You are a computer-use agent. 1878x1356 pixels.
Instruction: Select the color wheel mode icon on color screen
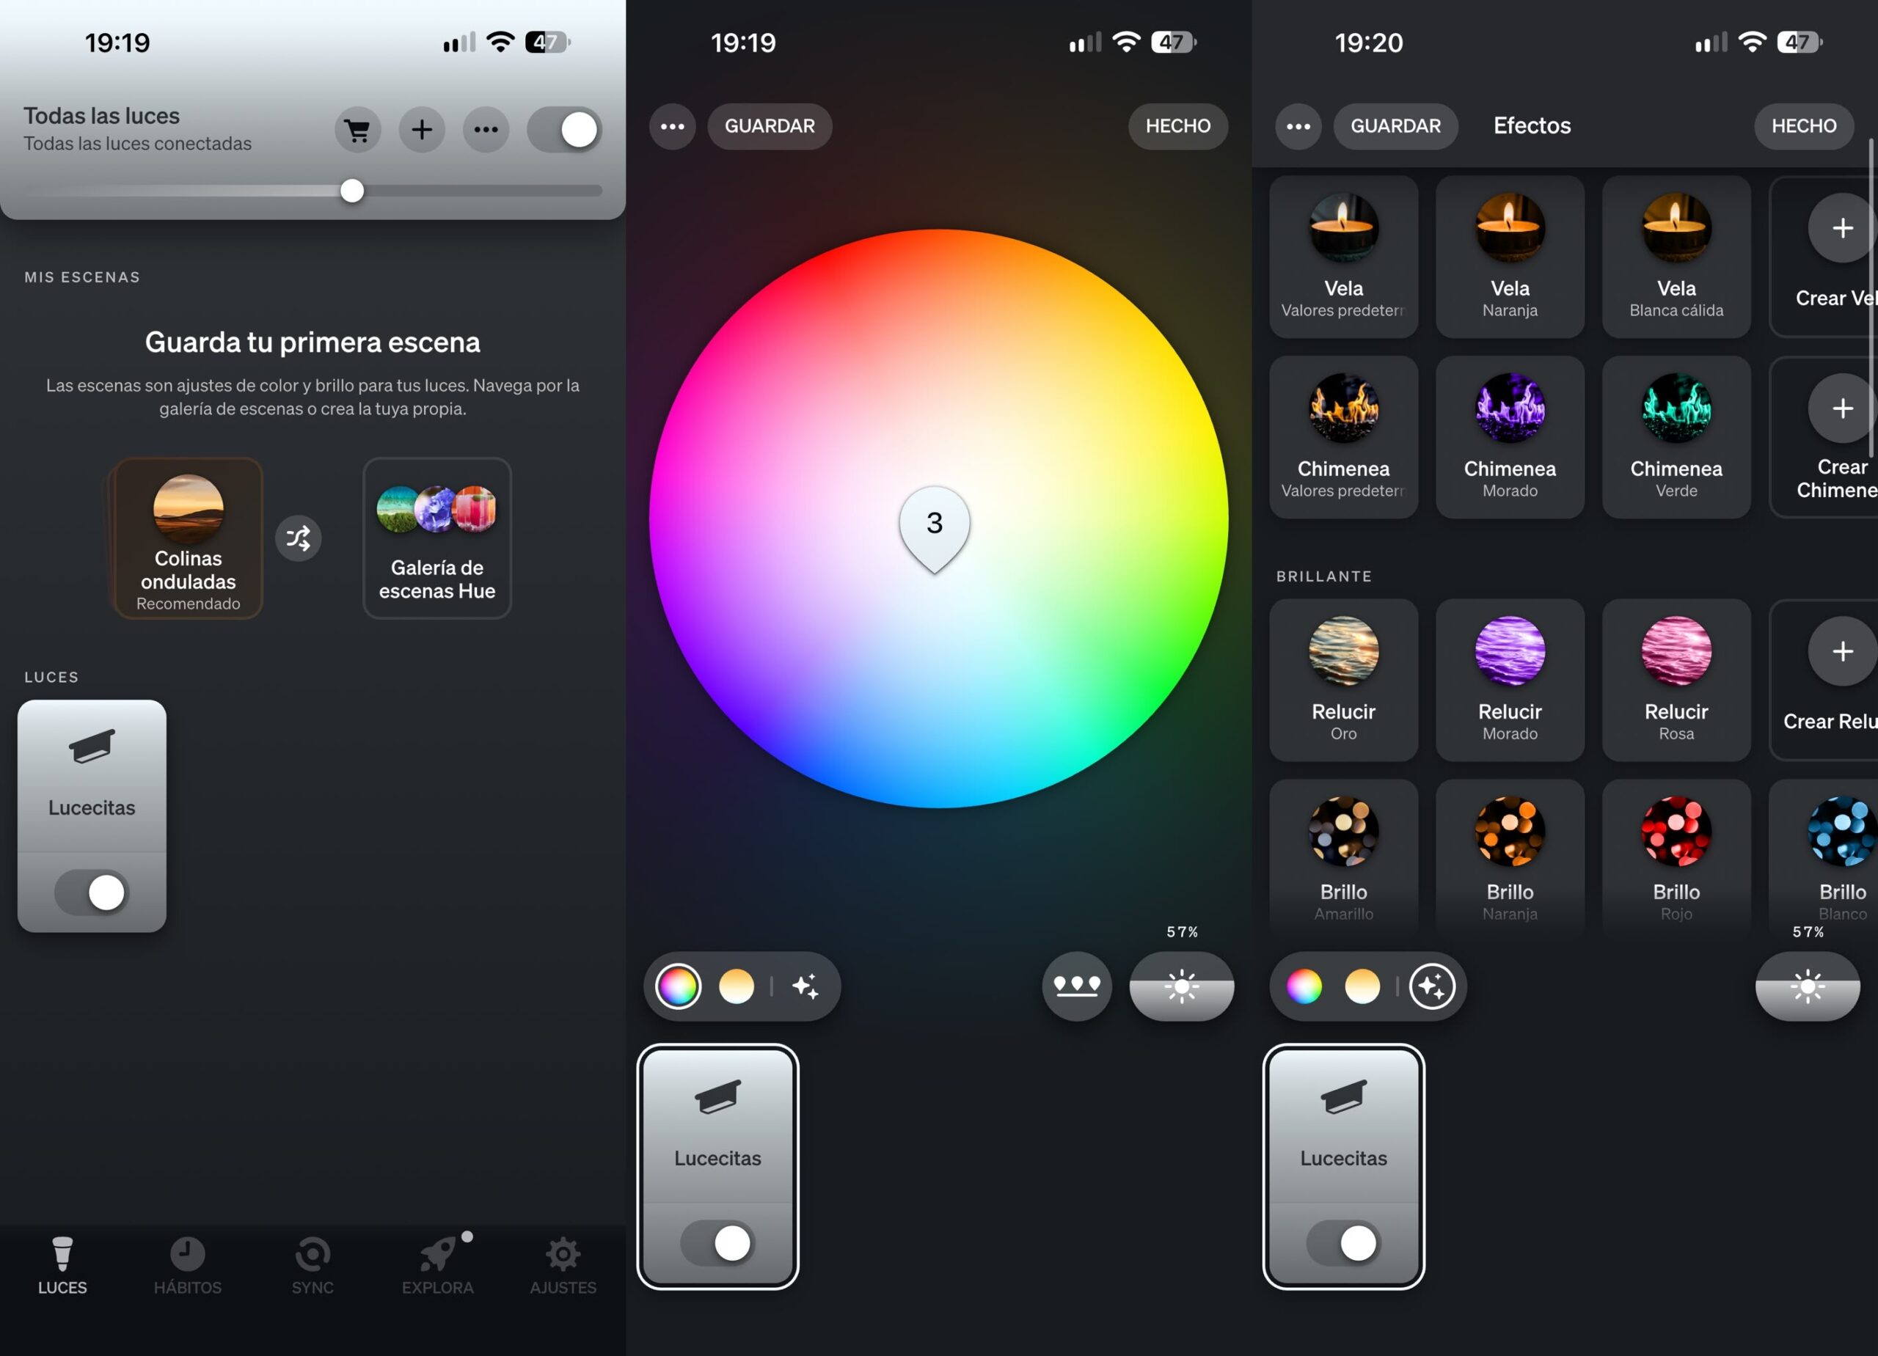[678, 987]
